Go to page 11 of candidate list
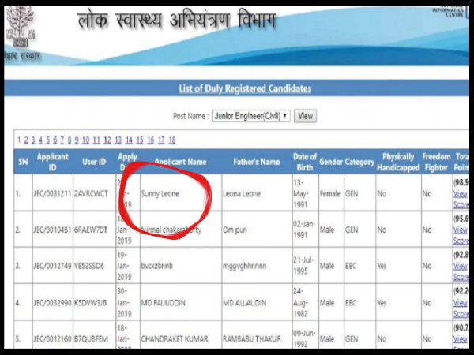The height and width of the screenshot is (355, 474). tap(96, 140)
